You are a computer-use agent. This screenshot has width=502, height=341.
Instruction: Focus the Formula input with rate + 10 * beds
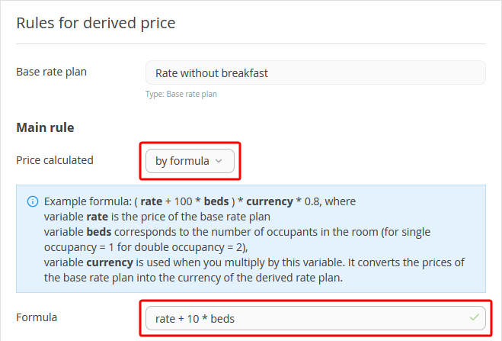315,318
